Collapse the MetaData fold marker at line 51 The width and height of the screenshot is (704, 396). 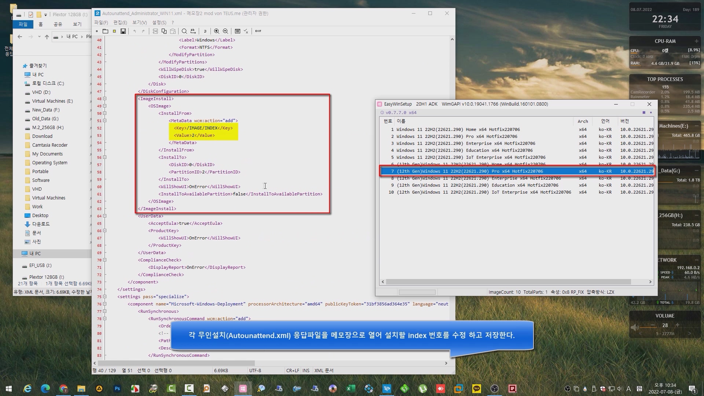[104, 121]
